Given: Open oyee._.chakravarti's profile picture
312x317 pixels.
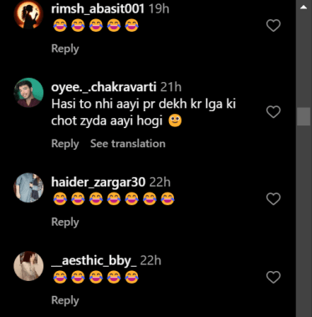Looking at the screenshot, I should [28, 92].
